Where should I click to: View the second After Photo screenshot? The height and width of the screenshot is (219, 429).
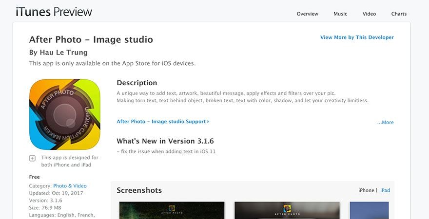(x=287, y=210)
